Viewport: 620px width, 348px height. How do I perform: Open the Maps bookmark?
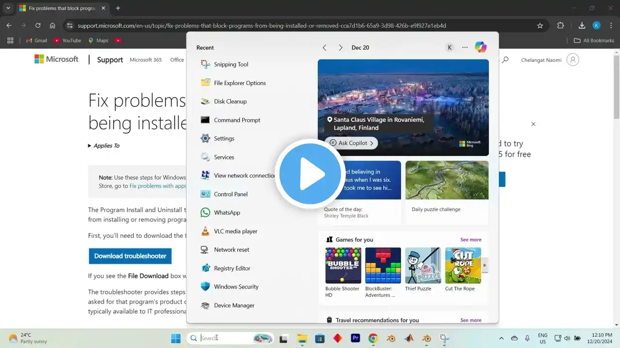(98, 41)
